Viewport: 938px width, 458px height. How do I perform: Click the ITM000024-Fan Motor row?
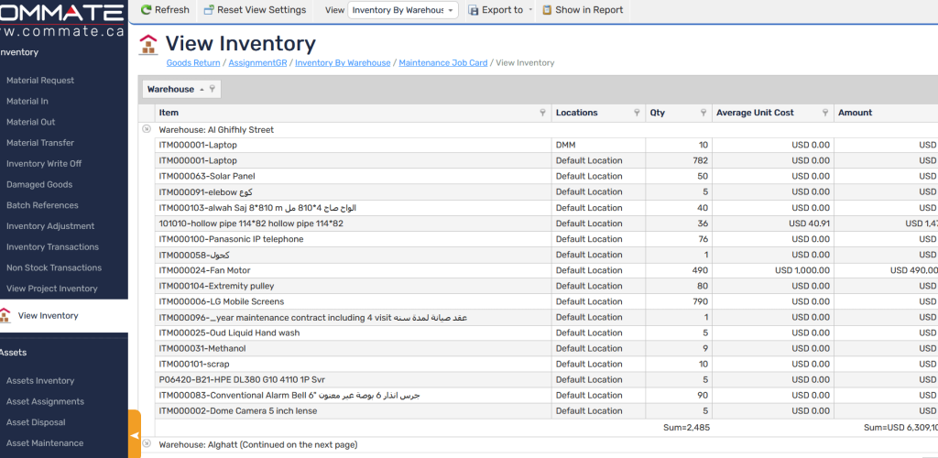204,270
